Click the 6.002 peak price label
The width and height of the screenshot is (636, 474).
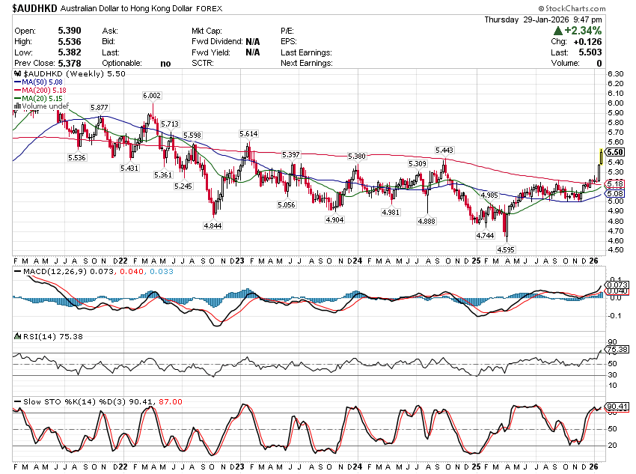152,96
